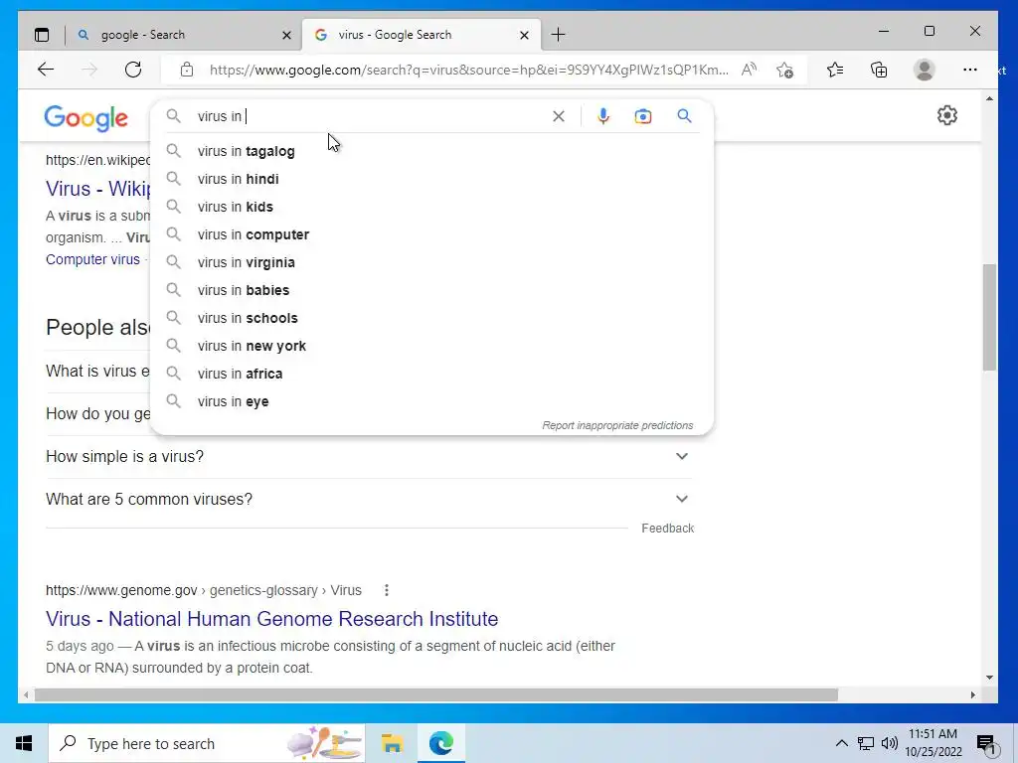This screenshot has height=763, width=1018.
Task: Choose suggestion 'virus in babies'
Action: point(431,291)
